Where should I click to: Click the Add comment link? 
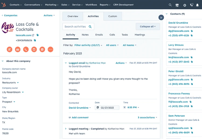point(80,118)
